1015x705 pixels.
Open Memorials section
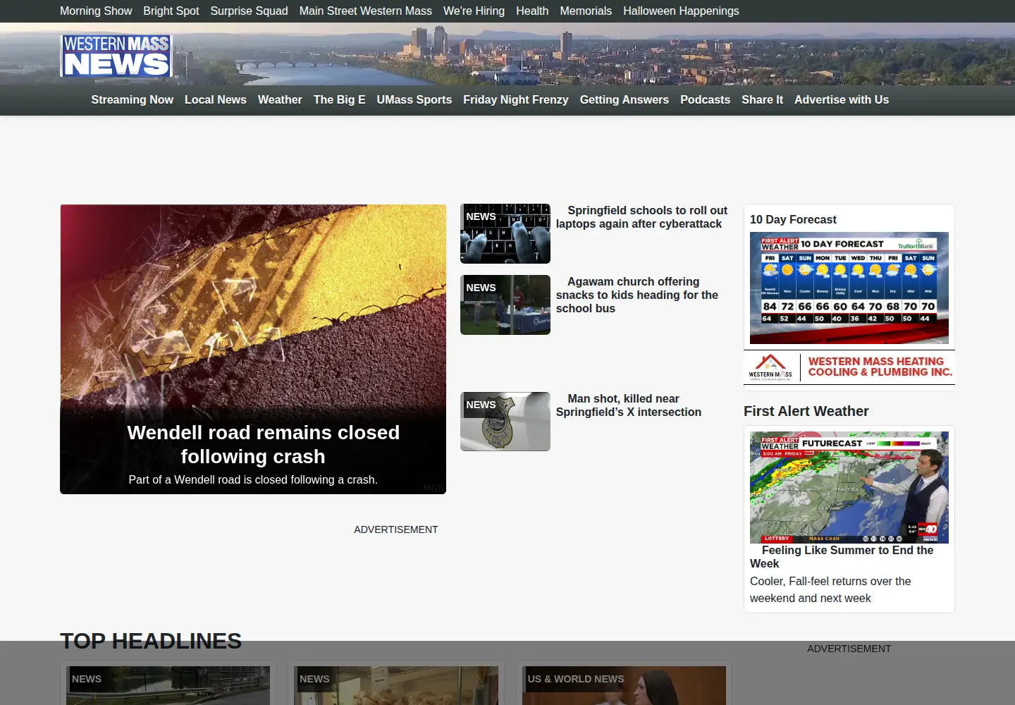pos(586,11)
